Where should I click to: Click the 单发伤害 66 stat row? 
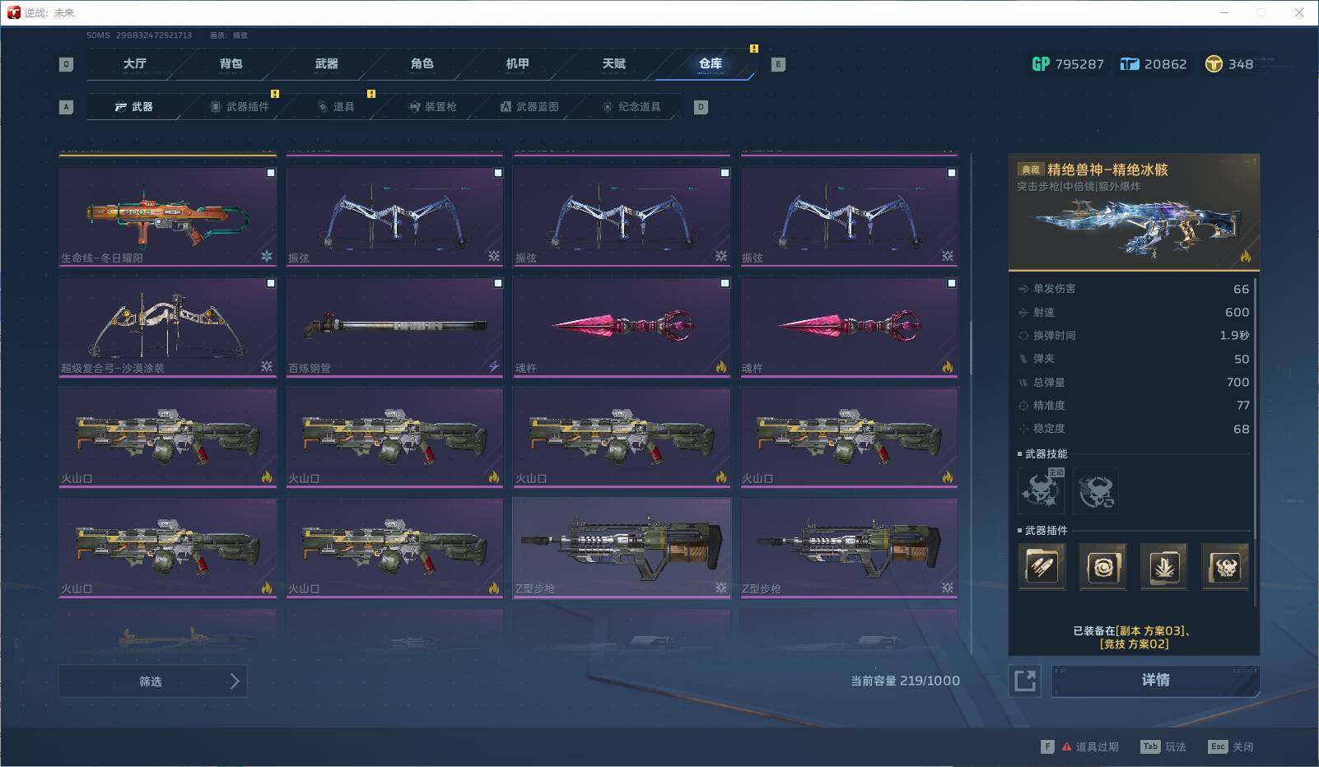tap(1134, 289)
